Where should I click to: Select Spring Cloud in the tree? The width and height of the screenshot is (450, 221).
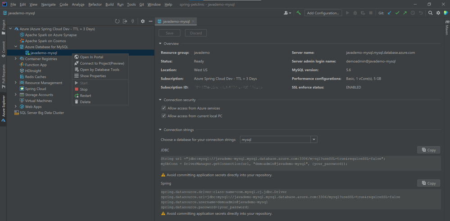35,89
